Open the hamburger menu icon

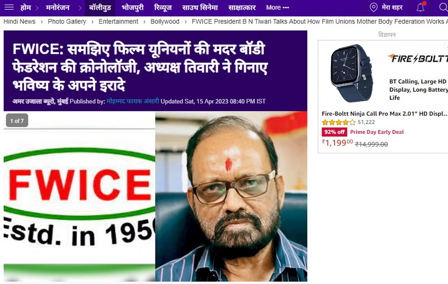(9, 7)
